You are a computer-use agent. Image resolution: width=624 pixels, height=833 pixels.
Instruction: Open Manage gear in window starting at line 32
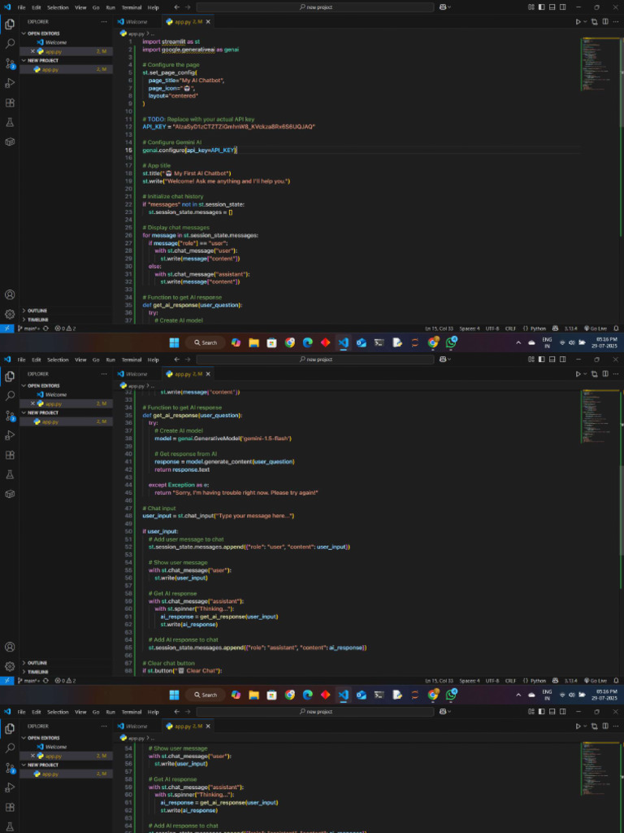[x=10, y=666]
